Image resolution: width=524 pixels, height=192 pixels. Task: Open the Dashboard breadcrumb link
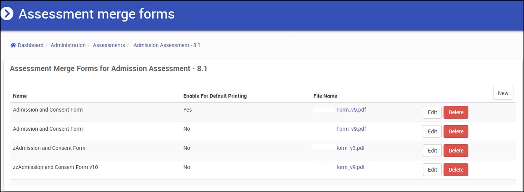click(x=31, y=45)
